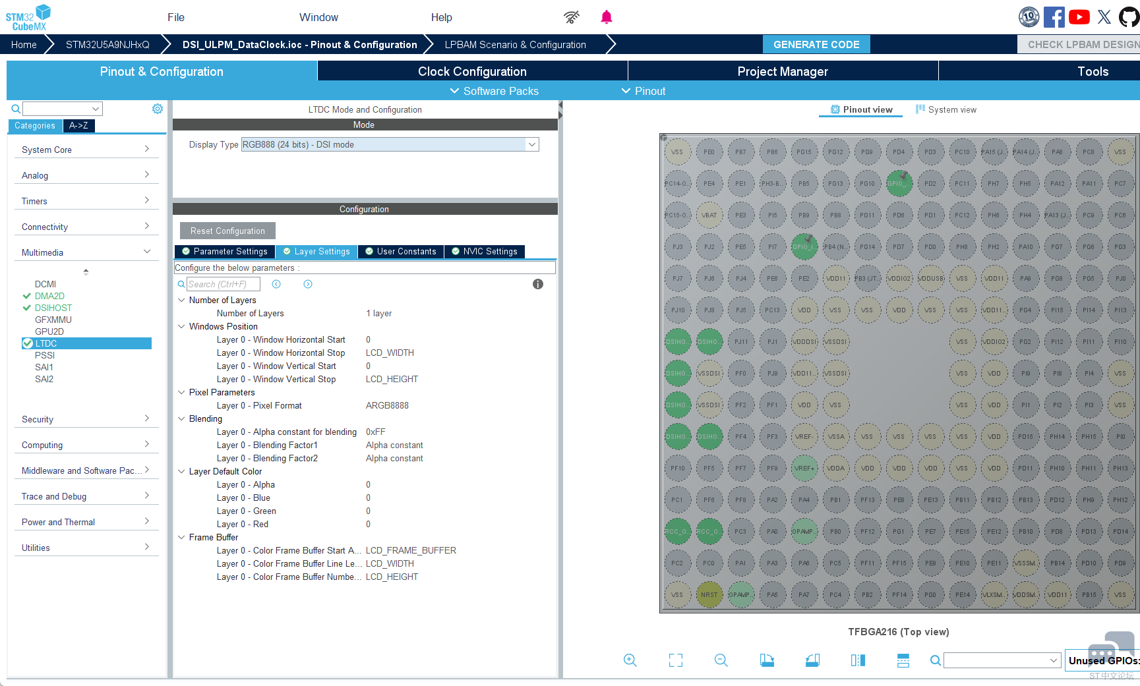Screen dimensions: 1140x686
Task: Go to next parameter search result
Action: pyautogui.click(x=308, y=284)
